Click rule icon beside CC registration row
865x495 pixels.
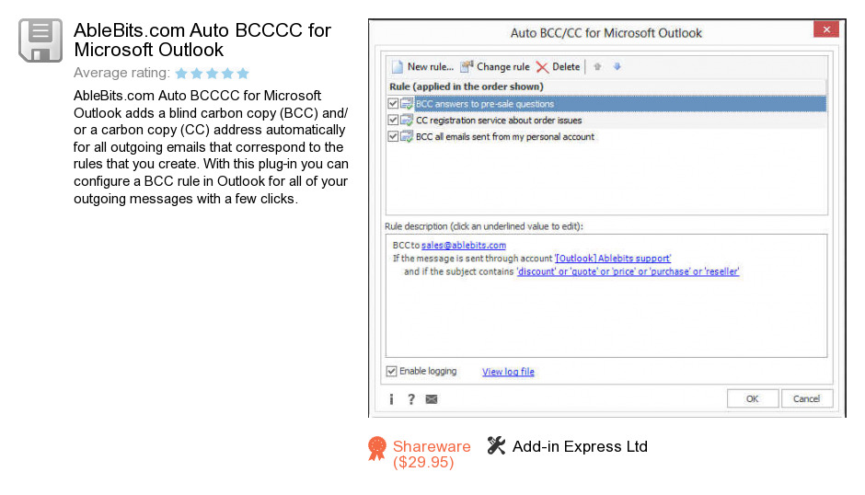pos(407,120)
